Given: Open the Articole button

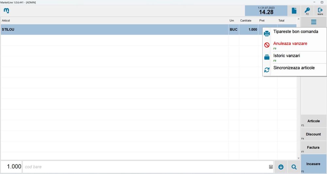Looking at the screenshot, I should point(314,121).
